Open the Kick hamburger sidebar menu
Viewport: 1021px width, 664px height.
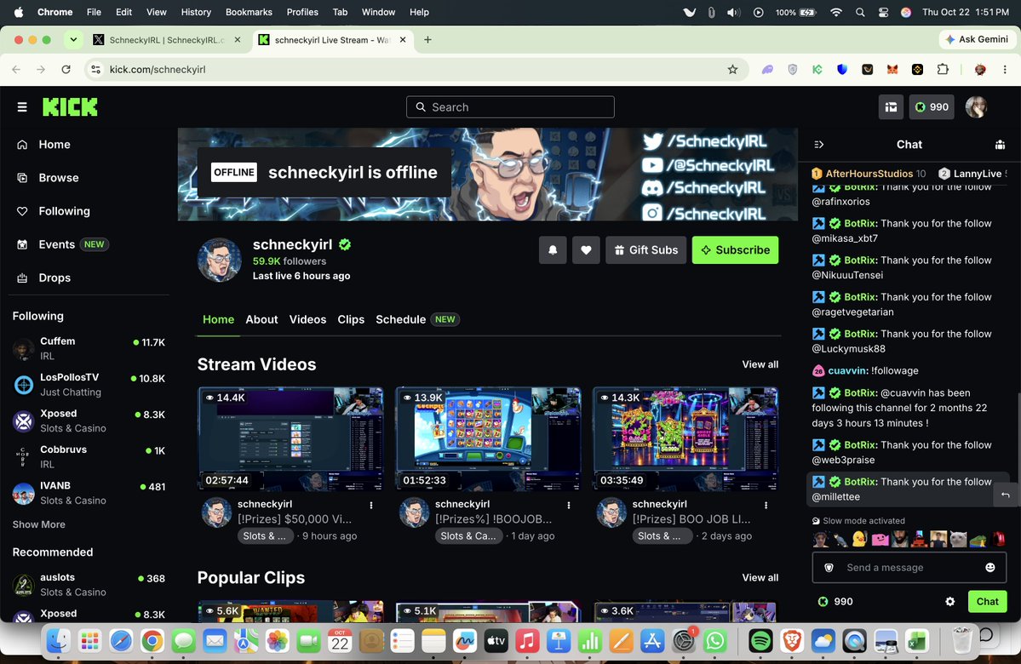22,106
